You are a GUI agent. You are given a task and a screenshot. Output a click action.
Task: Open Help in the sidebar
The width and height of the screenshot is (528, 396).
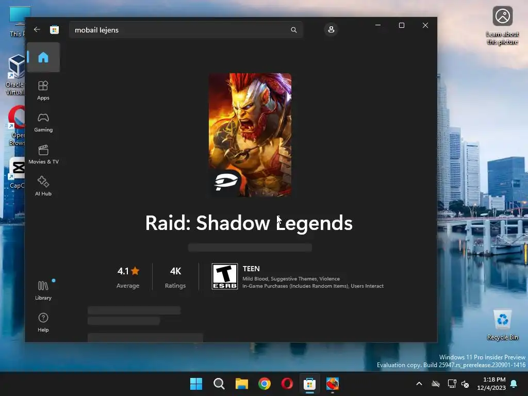coord(43,323)
